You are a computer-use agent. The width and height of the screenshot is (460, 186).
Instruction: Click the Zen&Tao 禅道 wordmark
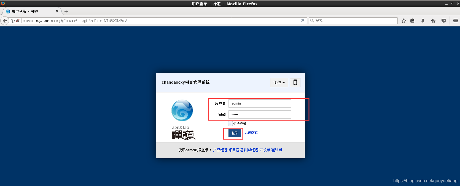coord(184,133)
